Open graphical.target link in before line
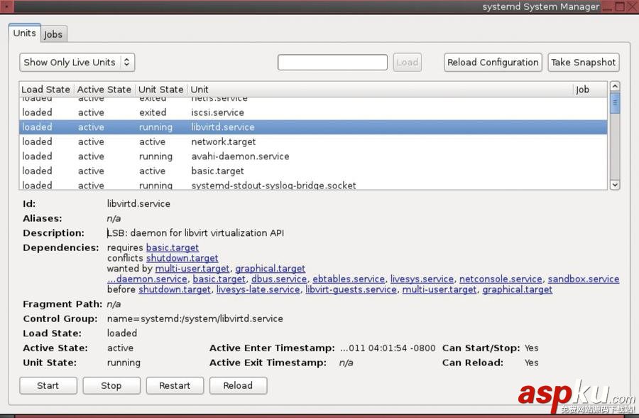 (x=517, y=289)
